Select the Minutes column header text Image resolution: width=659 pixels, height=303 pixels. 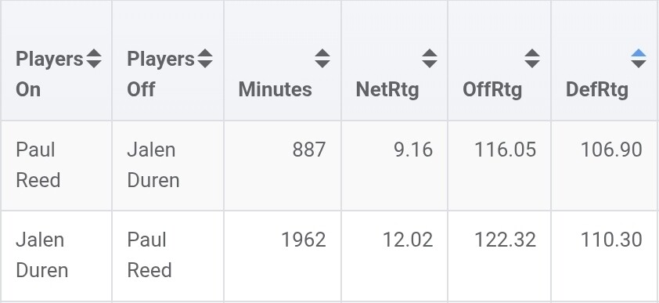click(x=275, y=89)
